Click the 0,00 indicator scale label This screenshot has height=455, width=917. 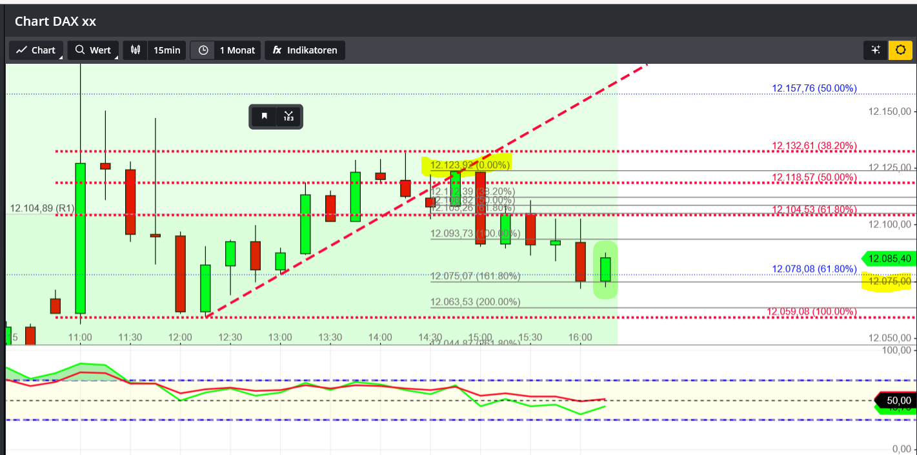901,449
